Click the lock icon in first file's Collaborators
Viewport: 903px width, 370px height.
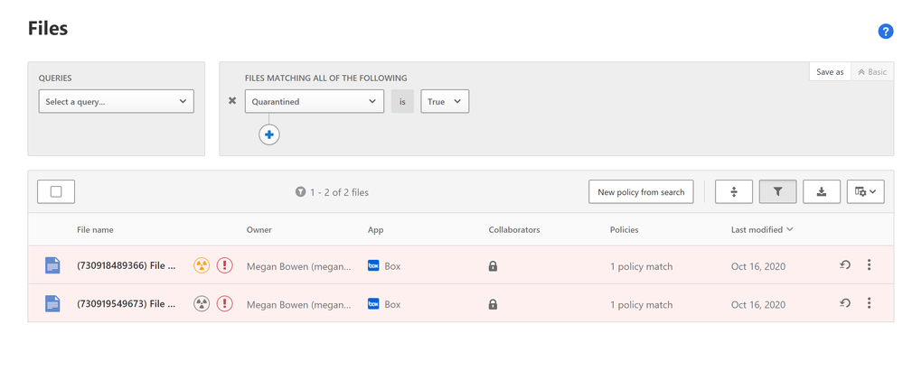(493, 266)
